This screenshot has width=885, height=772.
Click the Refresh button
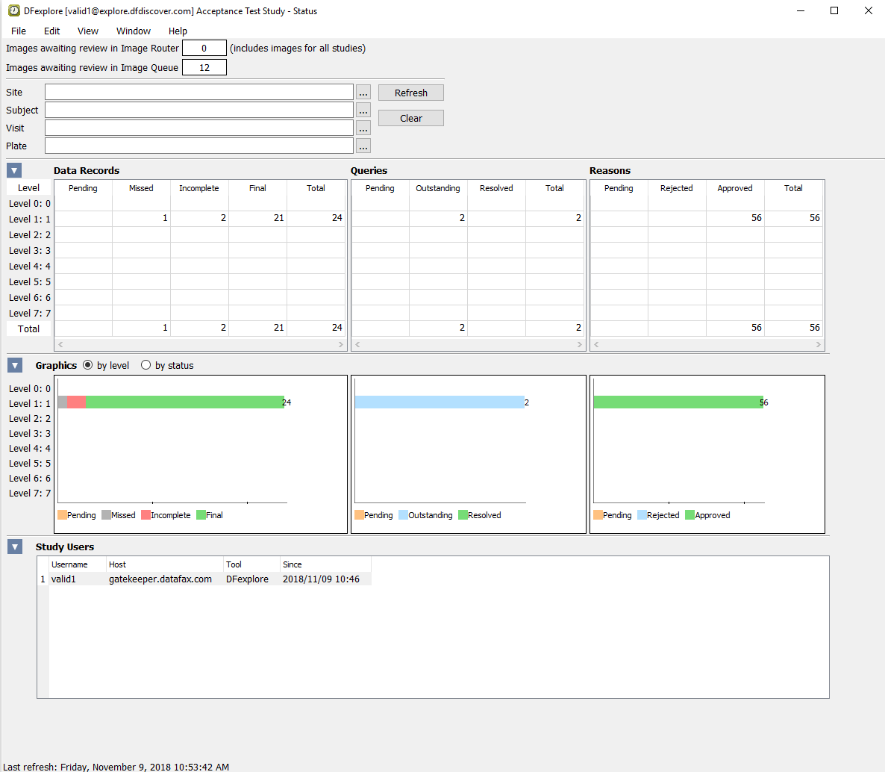point(410,93)
